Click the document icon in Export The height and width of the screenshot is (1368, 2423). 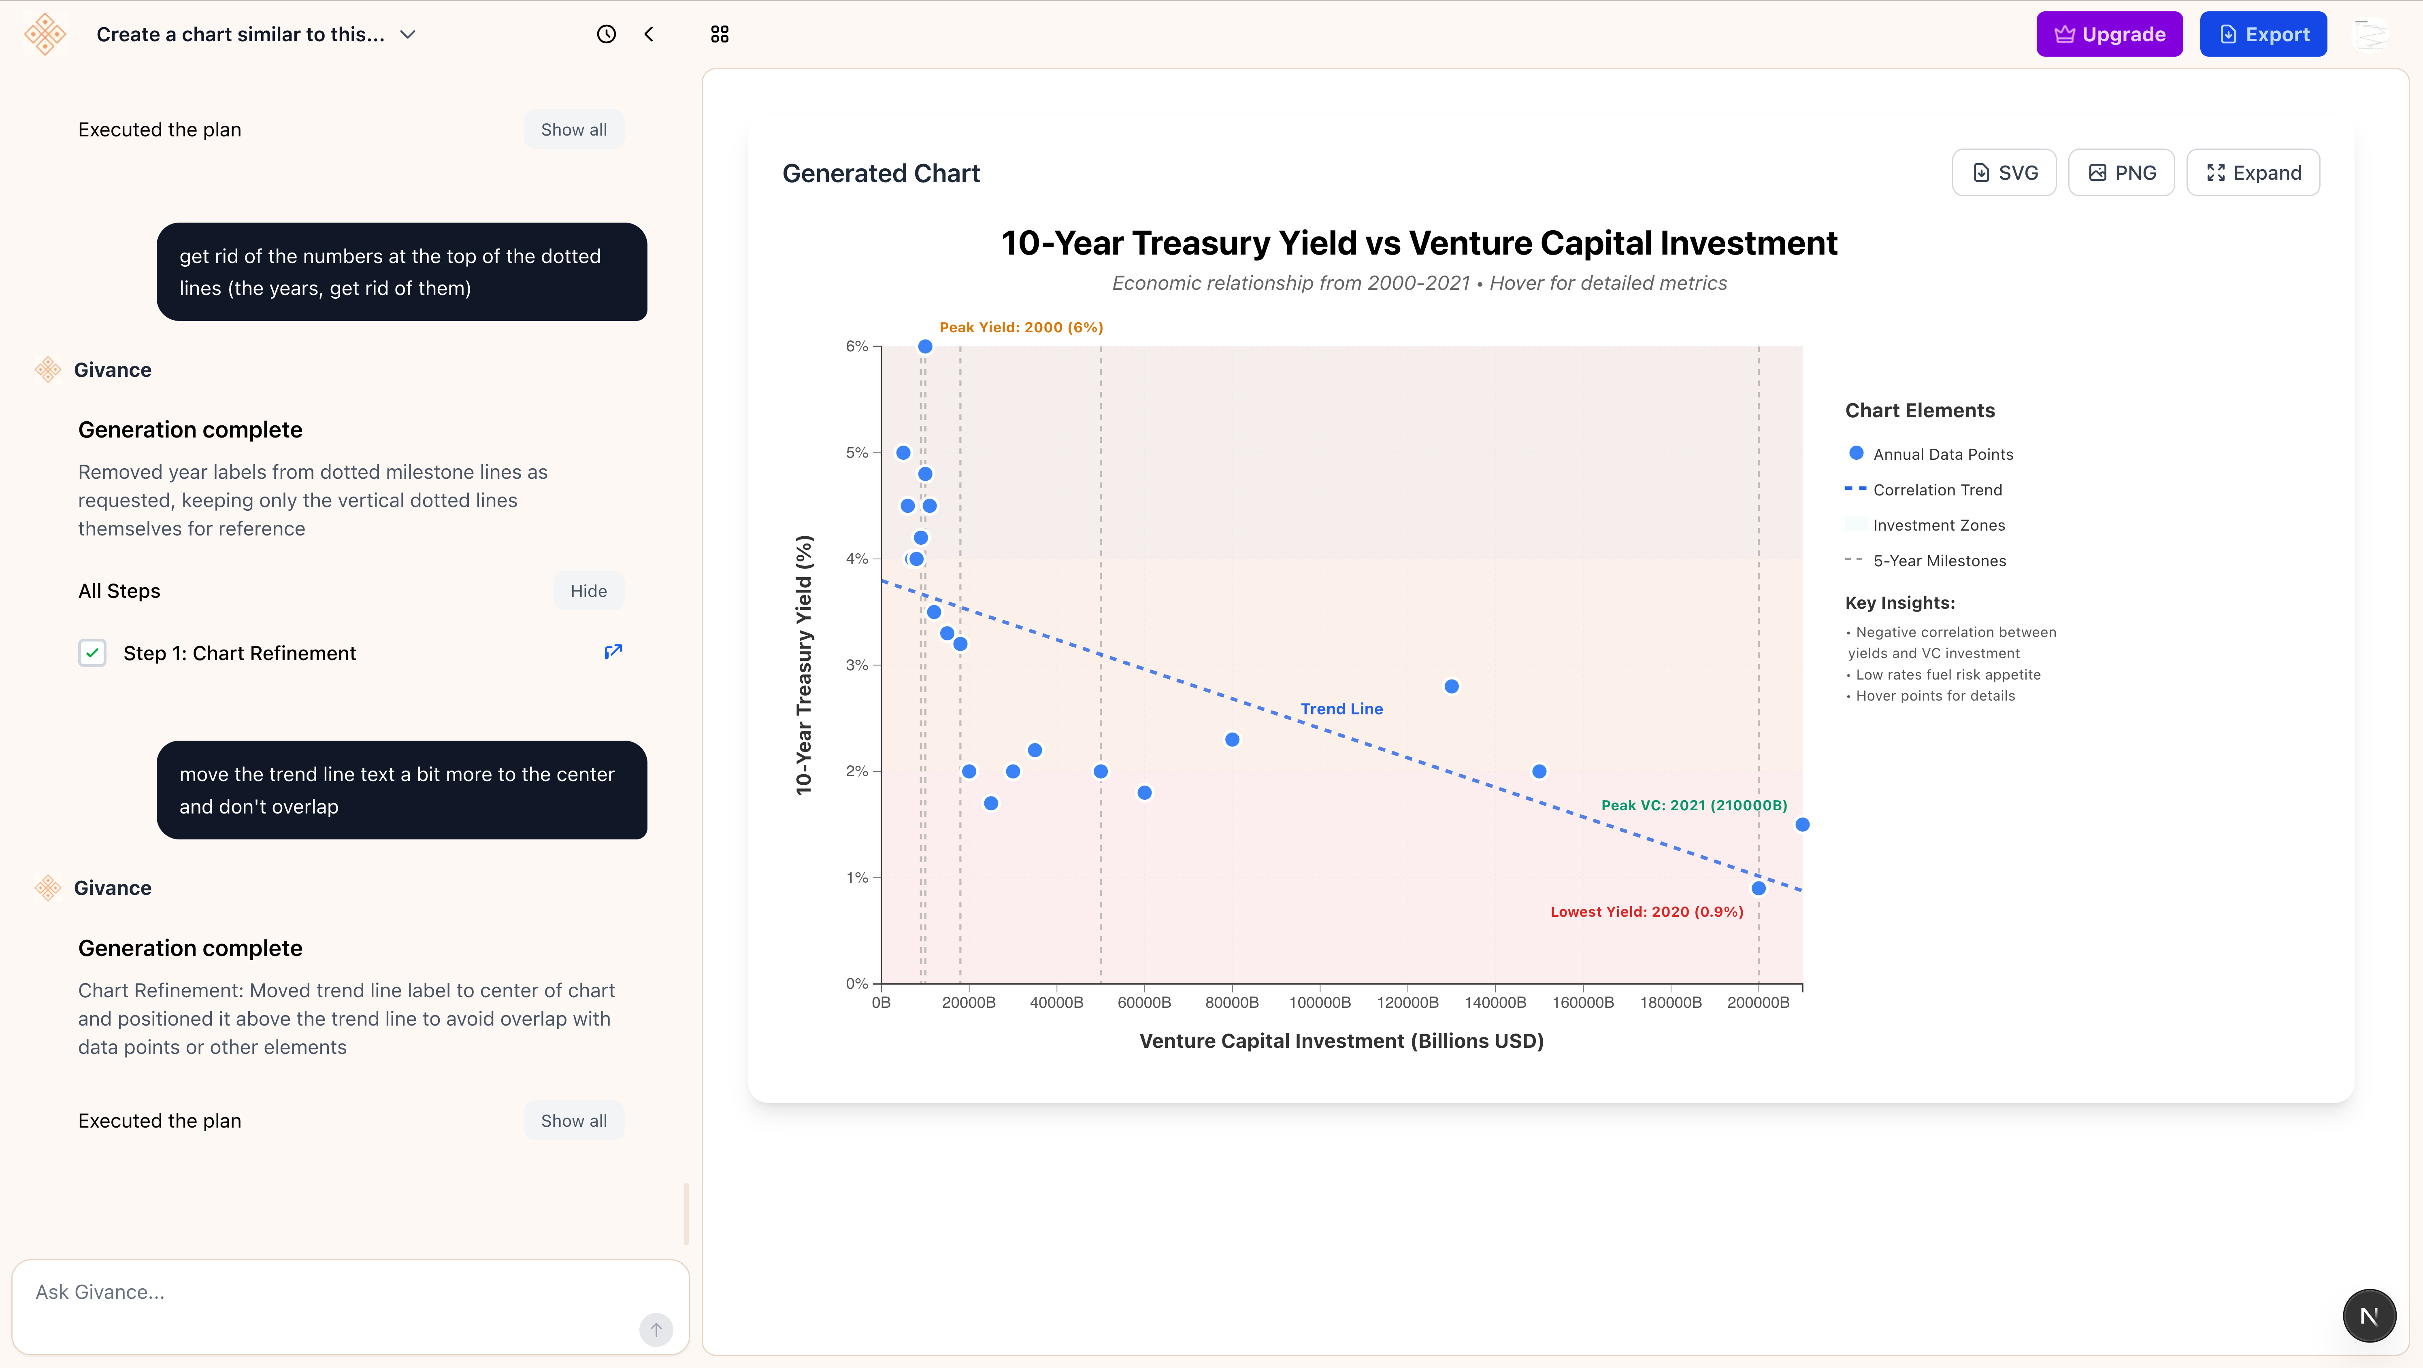pyautogui.click(x=2228, y=34)
